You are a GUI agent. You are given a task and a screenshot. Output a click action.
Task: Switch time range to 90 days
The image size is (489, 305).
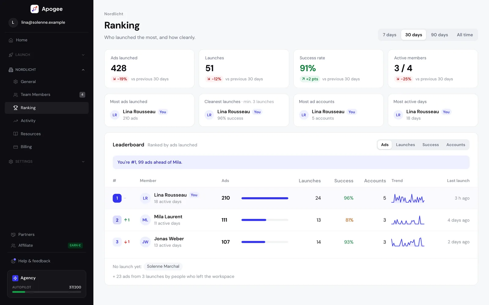click(439, 35)
